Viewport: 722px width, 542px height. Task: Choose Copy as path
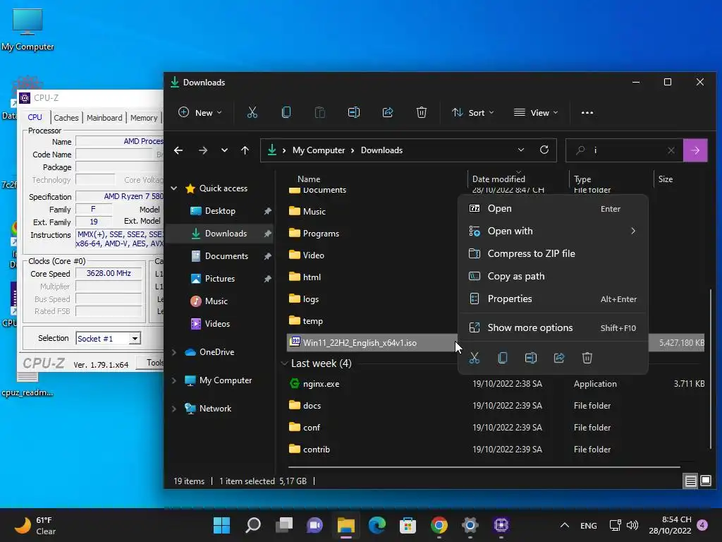click(553, 276)
